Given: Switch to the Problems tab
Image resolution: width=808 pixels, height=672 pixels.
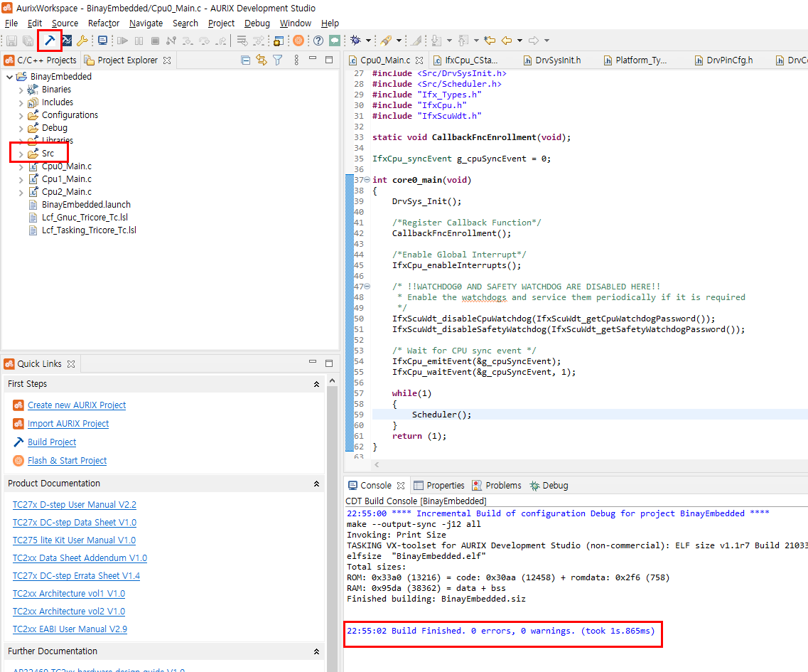Looking at the screenshot, I should [497, 485].
